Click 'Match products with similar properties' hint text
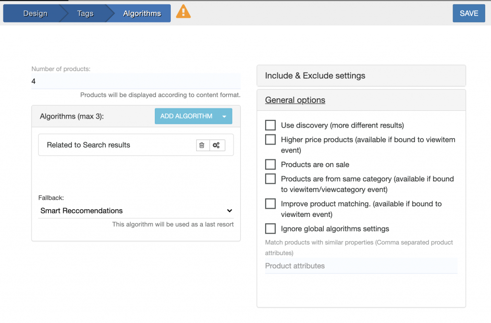The width and height of the screenshot is (491, 323). coord(359,248)
